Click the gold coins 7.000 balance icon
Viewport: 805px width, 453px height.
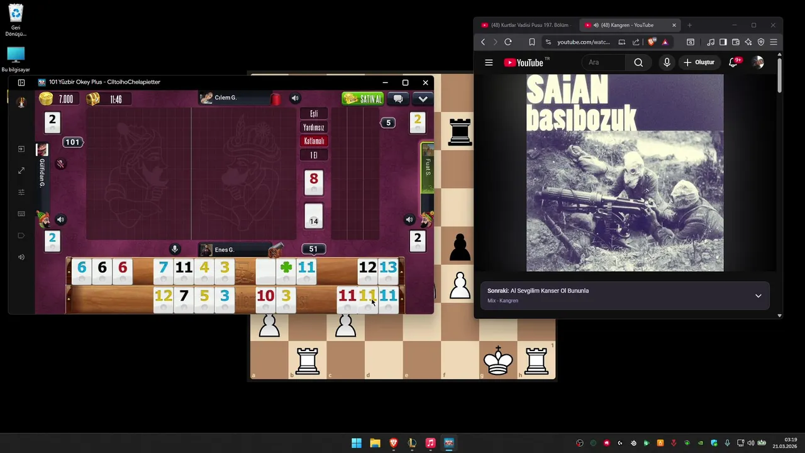(46, 99)
